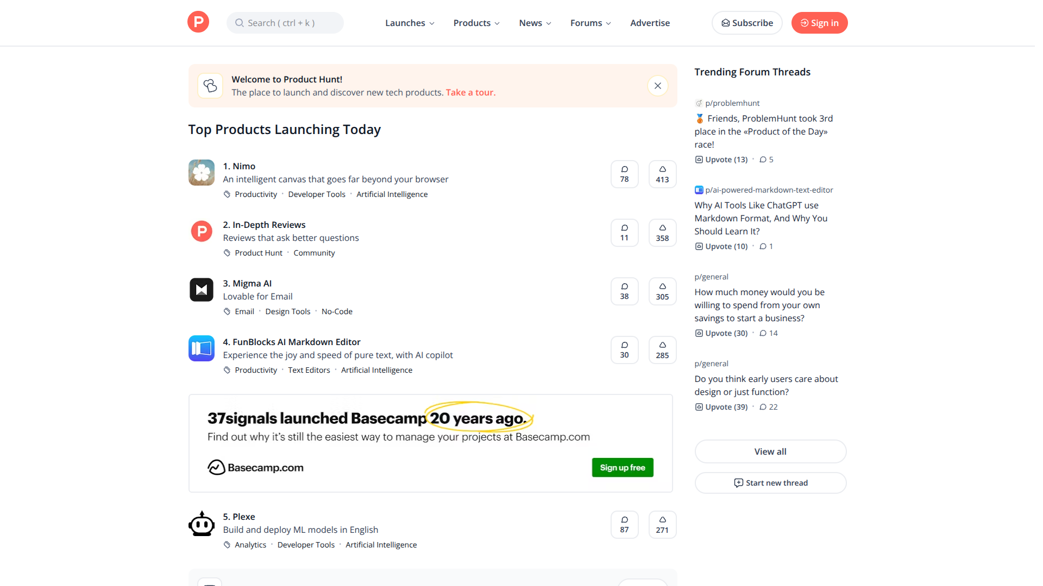
Task: Open comments for Plexe
Action: pyautogui.click(x=624, y=525)
